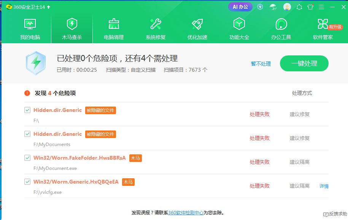Screen dimensions: 348x220
Task: Click the upgrade arrow beside 360安全卫士14
Action: pyautogui.click(x=49, y=7)
